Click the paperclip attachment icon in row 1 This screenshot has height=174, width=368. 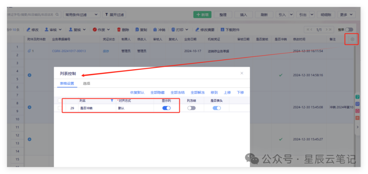coord(29,51)
